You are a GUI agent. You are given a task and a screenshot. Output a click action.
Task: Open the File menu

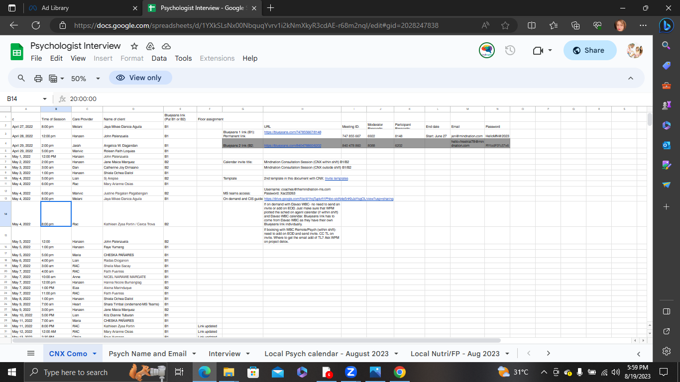(x=36, y=58)
